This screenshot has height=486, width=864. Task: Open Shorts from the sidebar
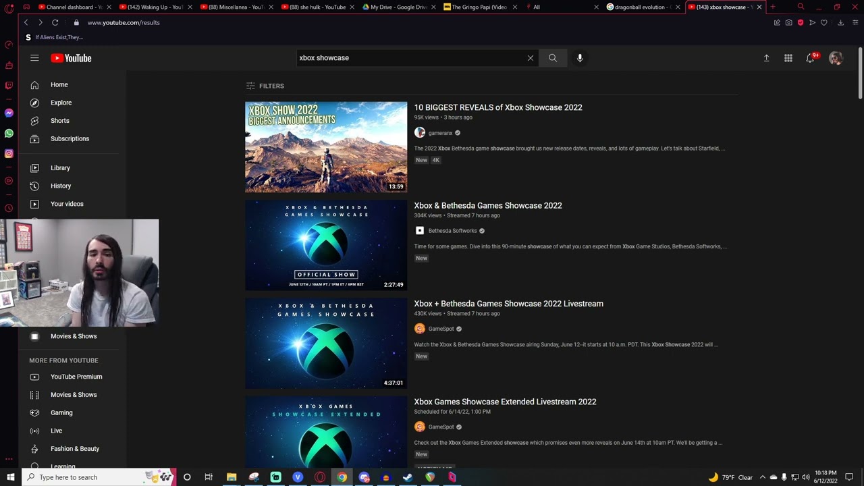(59, 121)
